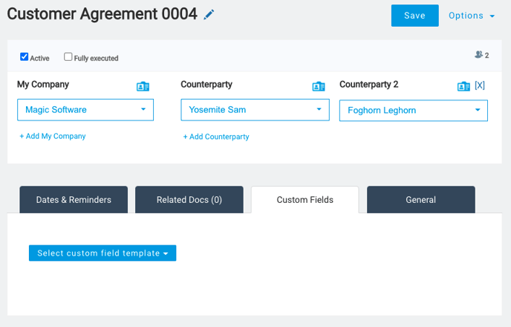Click the users icon showing 2

481,55
